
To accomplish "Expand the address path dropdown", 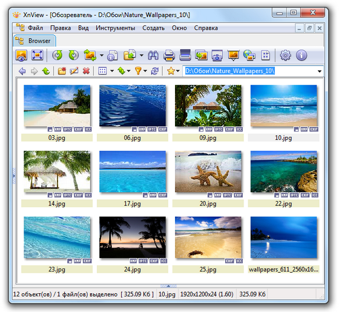I will tap(320, 71).
